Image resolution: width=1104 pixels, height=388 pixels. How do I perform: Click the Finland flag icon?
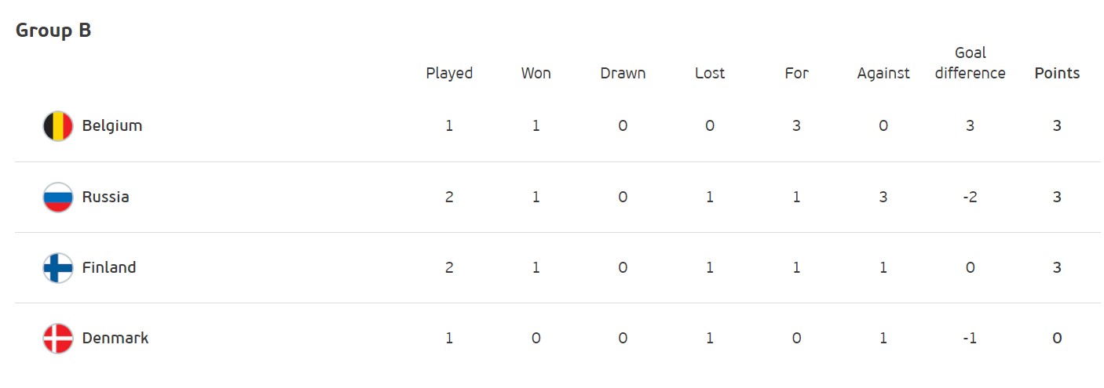57,267
